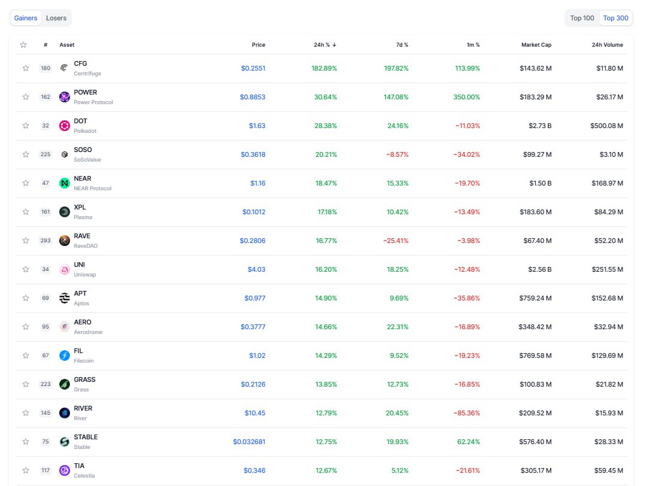This screenshot has height=486, width=656.
Task: Select the Gainers tab
Action: 25,18
